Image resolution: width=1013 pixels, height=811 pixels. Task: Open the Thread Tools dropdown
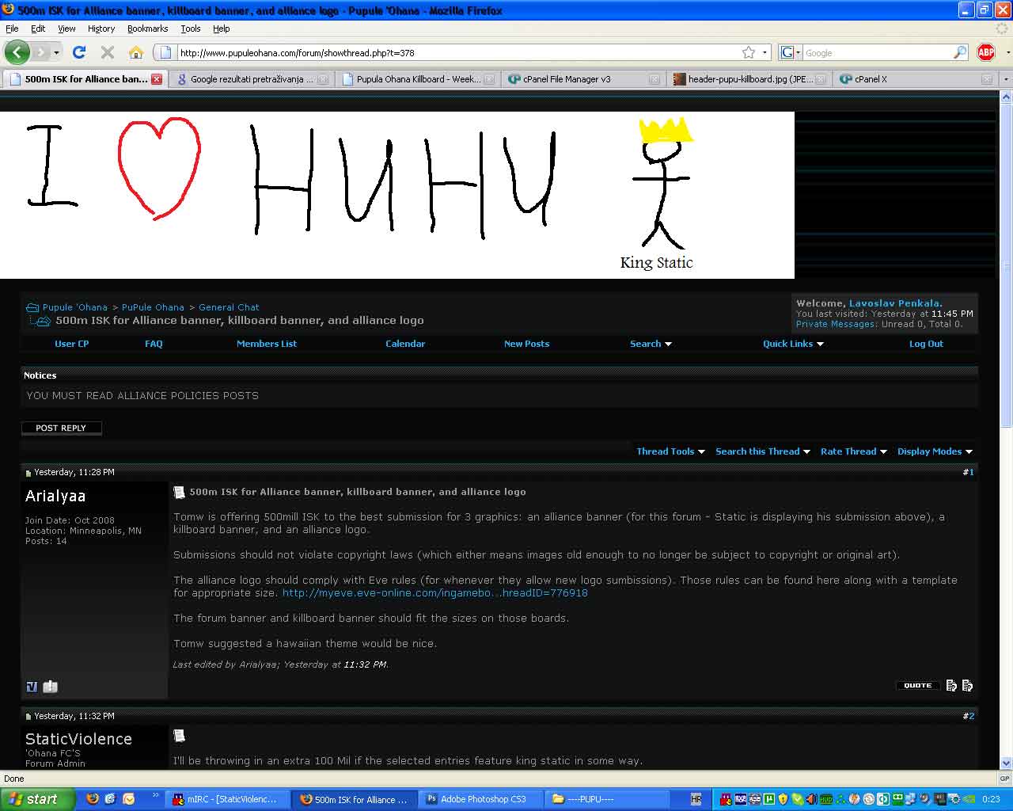[670, 451]
